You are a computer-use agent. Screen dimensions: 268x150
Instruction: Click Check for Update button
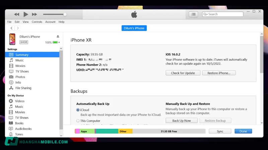coord(183,73)
